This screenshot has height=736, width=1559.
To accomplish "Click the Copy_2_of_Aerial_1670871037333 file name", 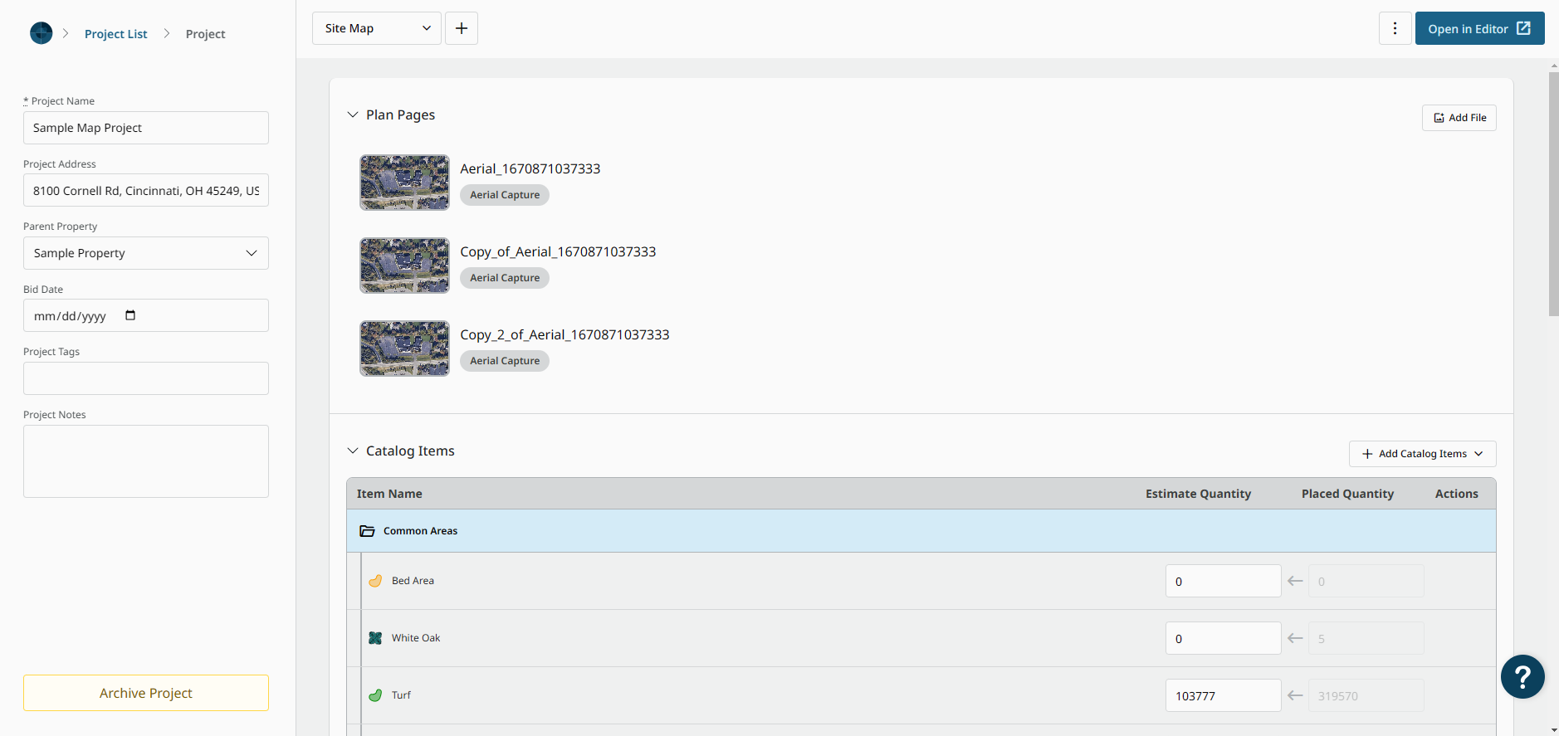I will 564,334.
